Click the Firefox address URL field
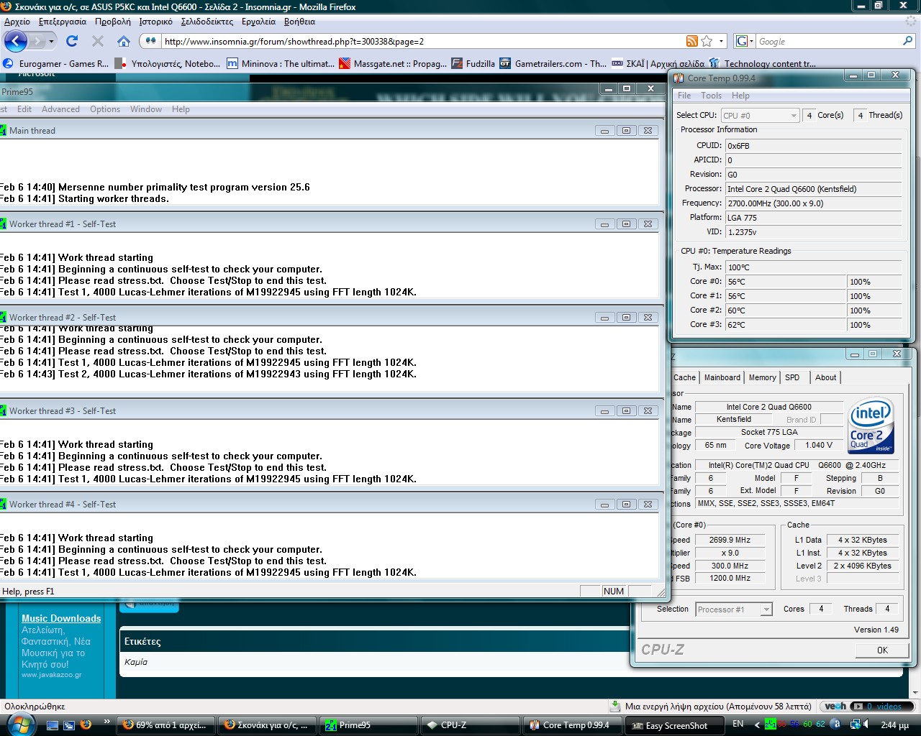The height and width of the screenshot is (736, 921). click(x=423, y=41)
